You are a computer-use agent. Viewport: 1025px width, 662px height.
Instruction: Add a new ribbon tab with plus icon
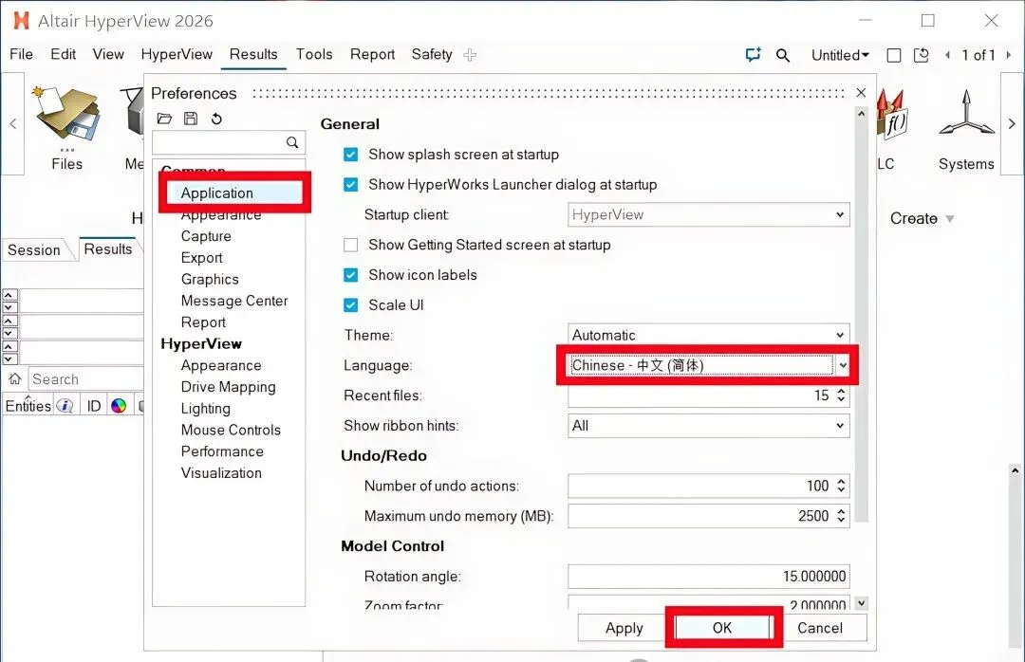click(x=470, y=55)
